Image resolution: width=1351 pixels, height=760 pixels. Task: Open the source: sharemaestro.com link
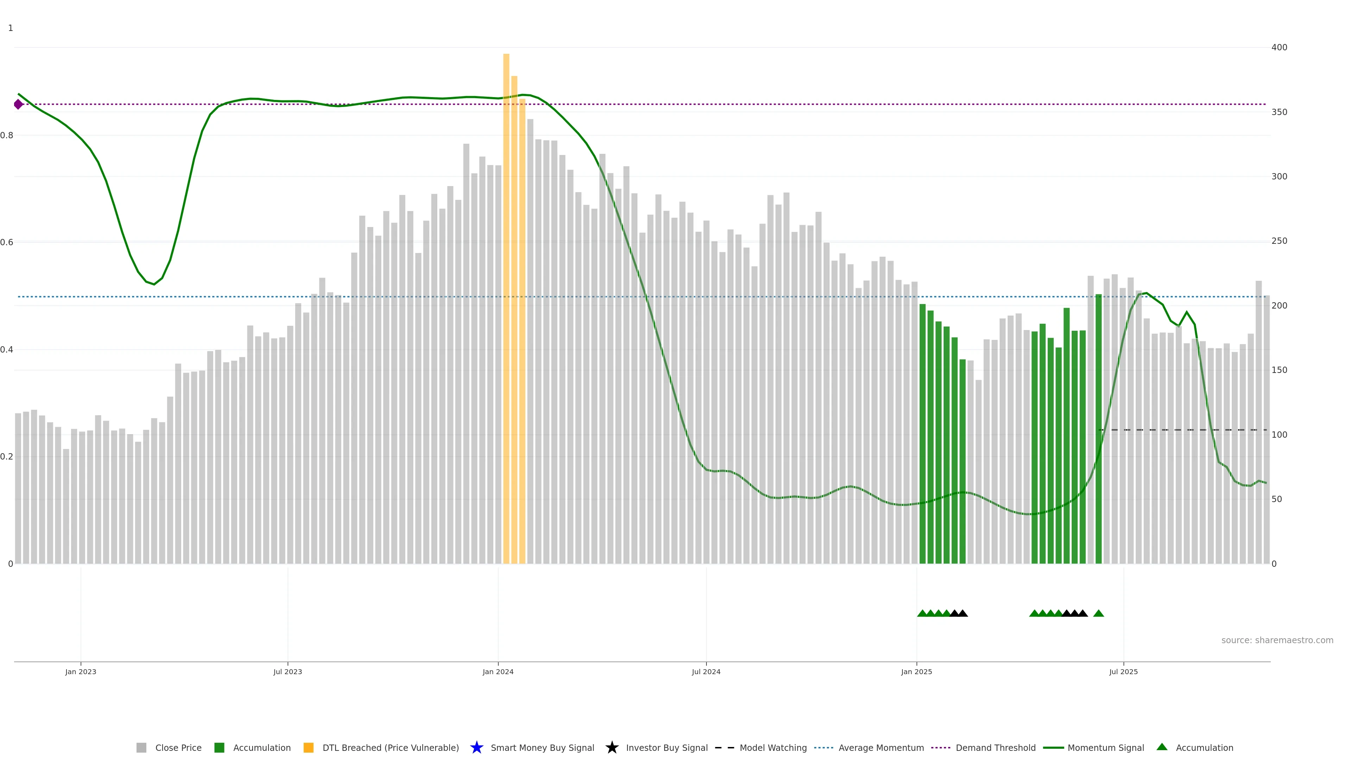coord(1277,640)
